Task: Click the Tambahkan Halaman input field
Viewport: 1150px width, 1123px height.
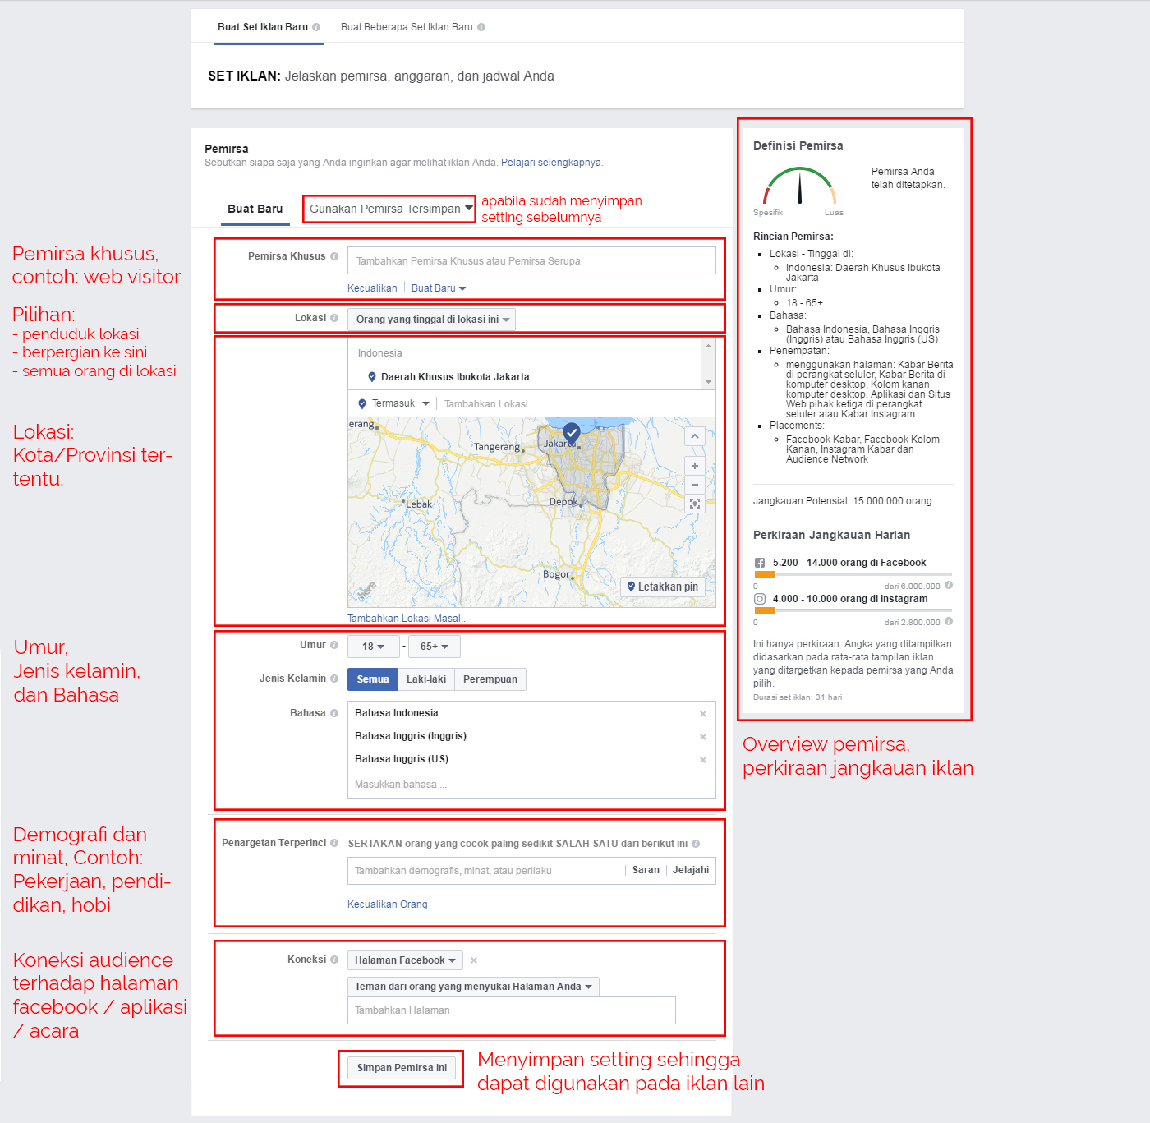Action: click(x=512, y=1010)
